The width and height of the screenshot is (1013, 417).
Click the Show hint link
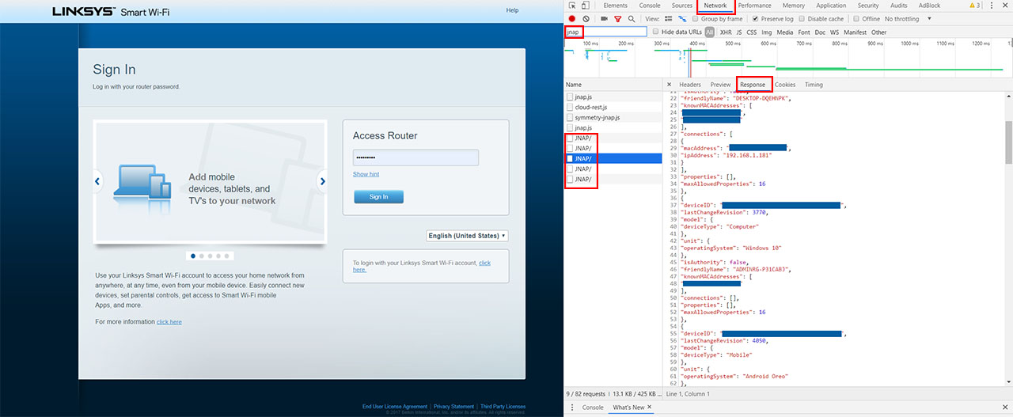pyautogui.click(x=366, y=174)
